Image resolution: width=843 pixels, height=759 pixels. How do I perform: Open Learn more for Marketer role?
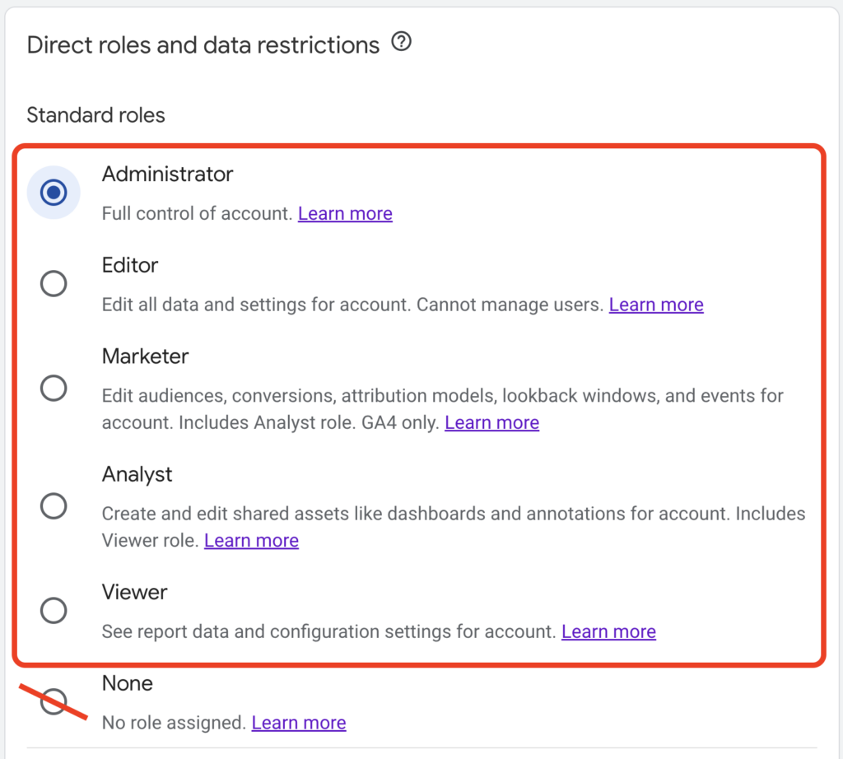tap(491, 421)
